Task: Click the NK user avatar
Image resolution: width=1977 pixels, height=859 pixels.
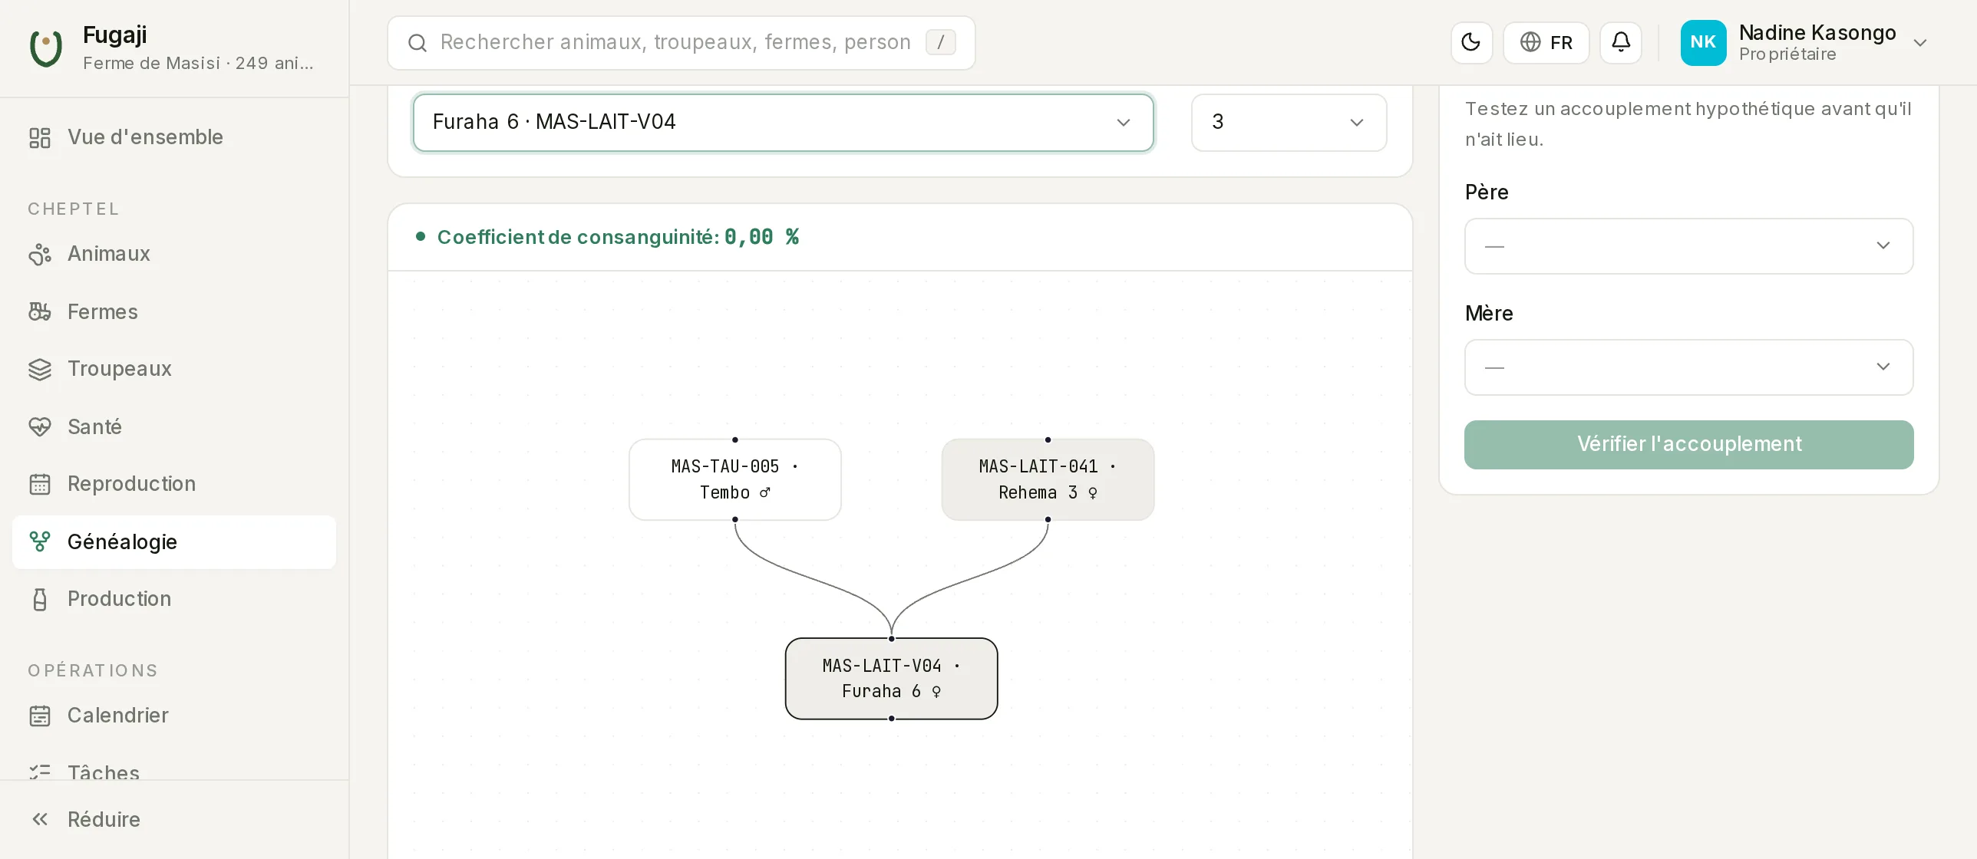Action: pos(1703,42)
